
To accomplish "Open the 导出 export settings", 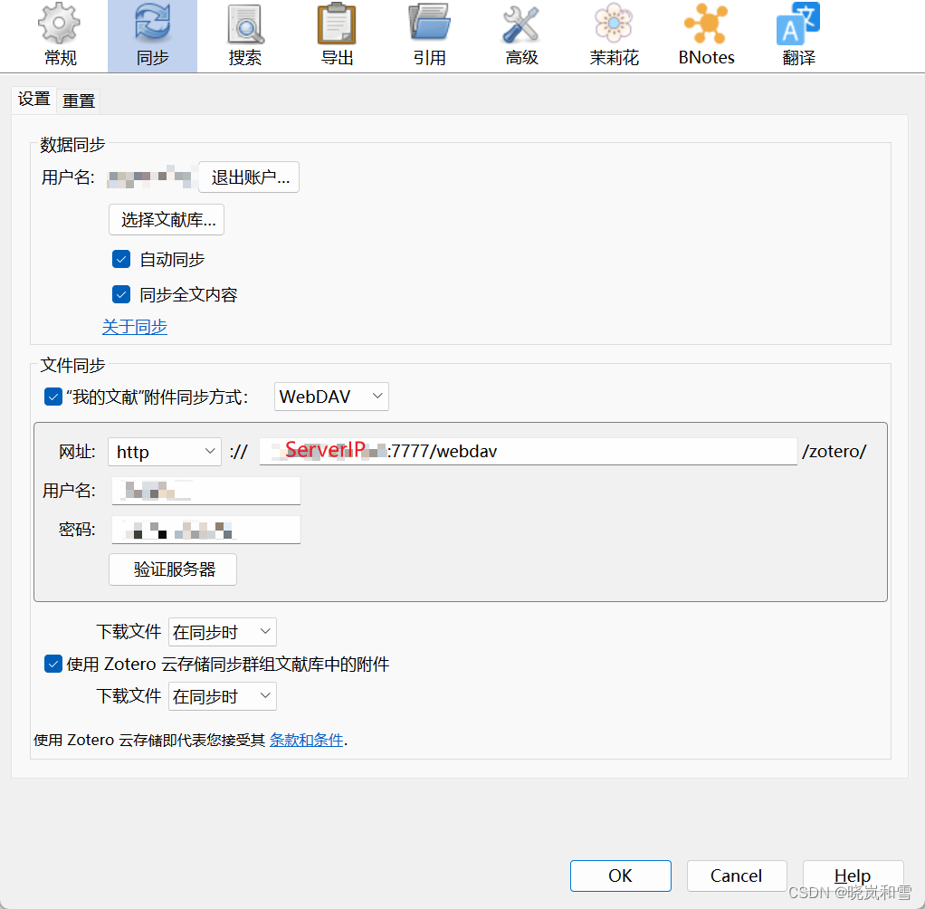I will [336, 34].
